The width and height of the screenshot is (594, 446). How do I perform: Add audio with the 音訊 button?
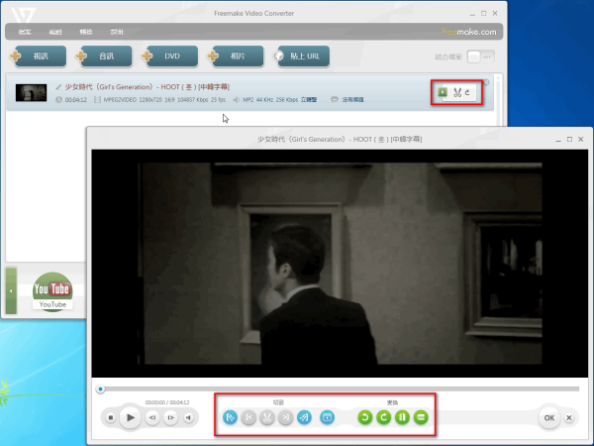107,56
